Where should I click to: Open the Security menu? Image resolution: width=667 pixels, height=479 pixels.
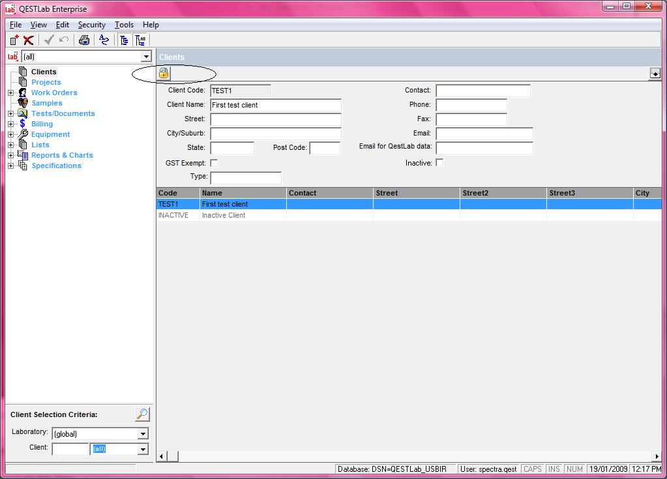tap(91, 25)
